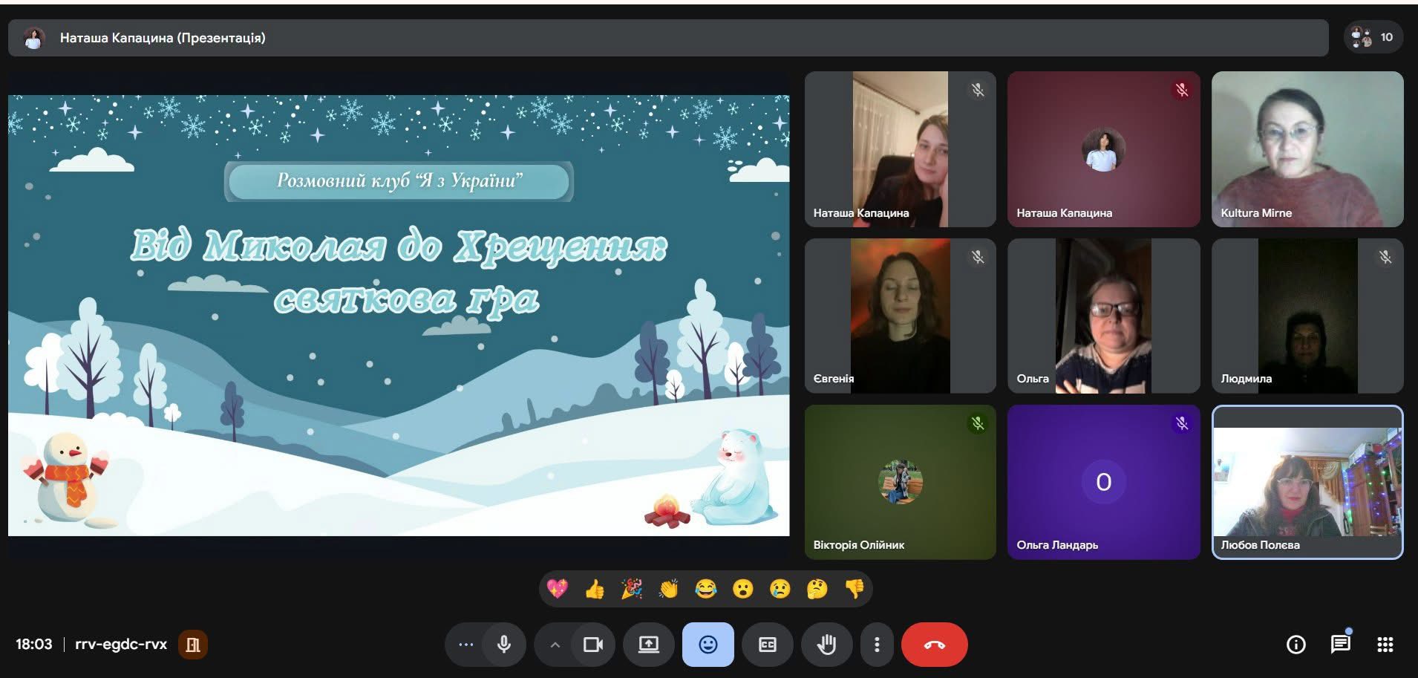Raise your hand in the meeting
Viewport: 1418px width, 678px height.
(x=826, y=645)
